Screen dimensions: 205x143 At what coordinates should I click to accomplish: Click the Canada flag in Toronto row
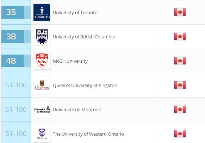(x=180, y=12)
